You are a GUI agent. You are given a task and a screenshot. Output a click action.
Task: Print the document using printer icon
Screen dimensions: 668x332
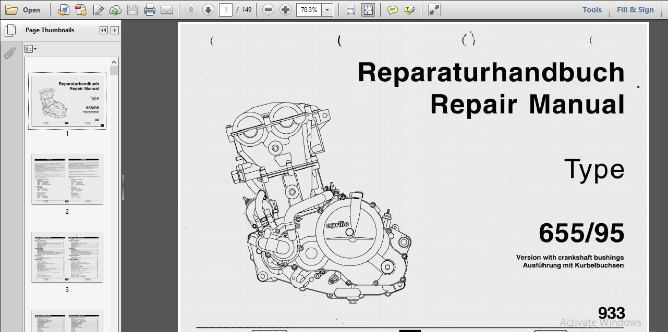150,10
